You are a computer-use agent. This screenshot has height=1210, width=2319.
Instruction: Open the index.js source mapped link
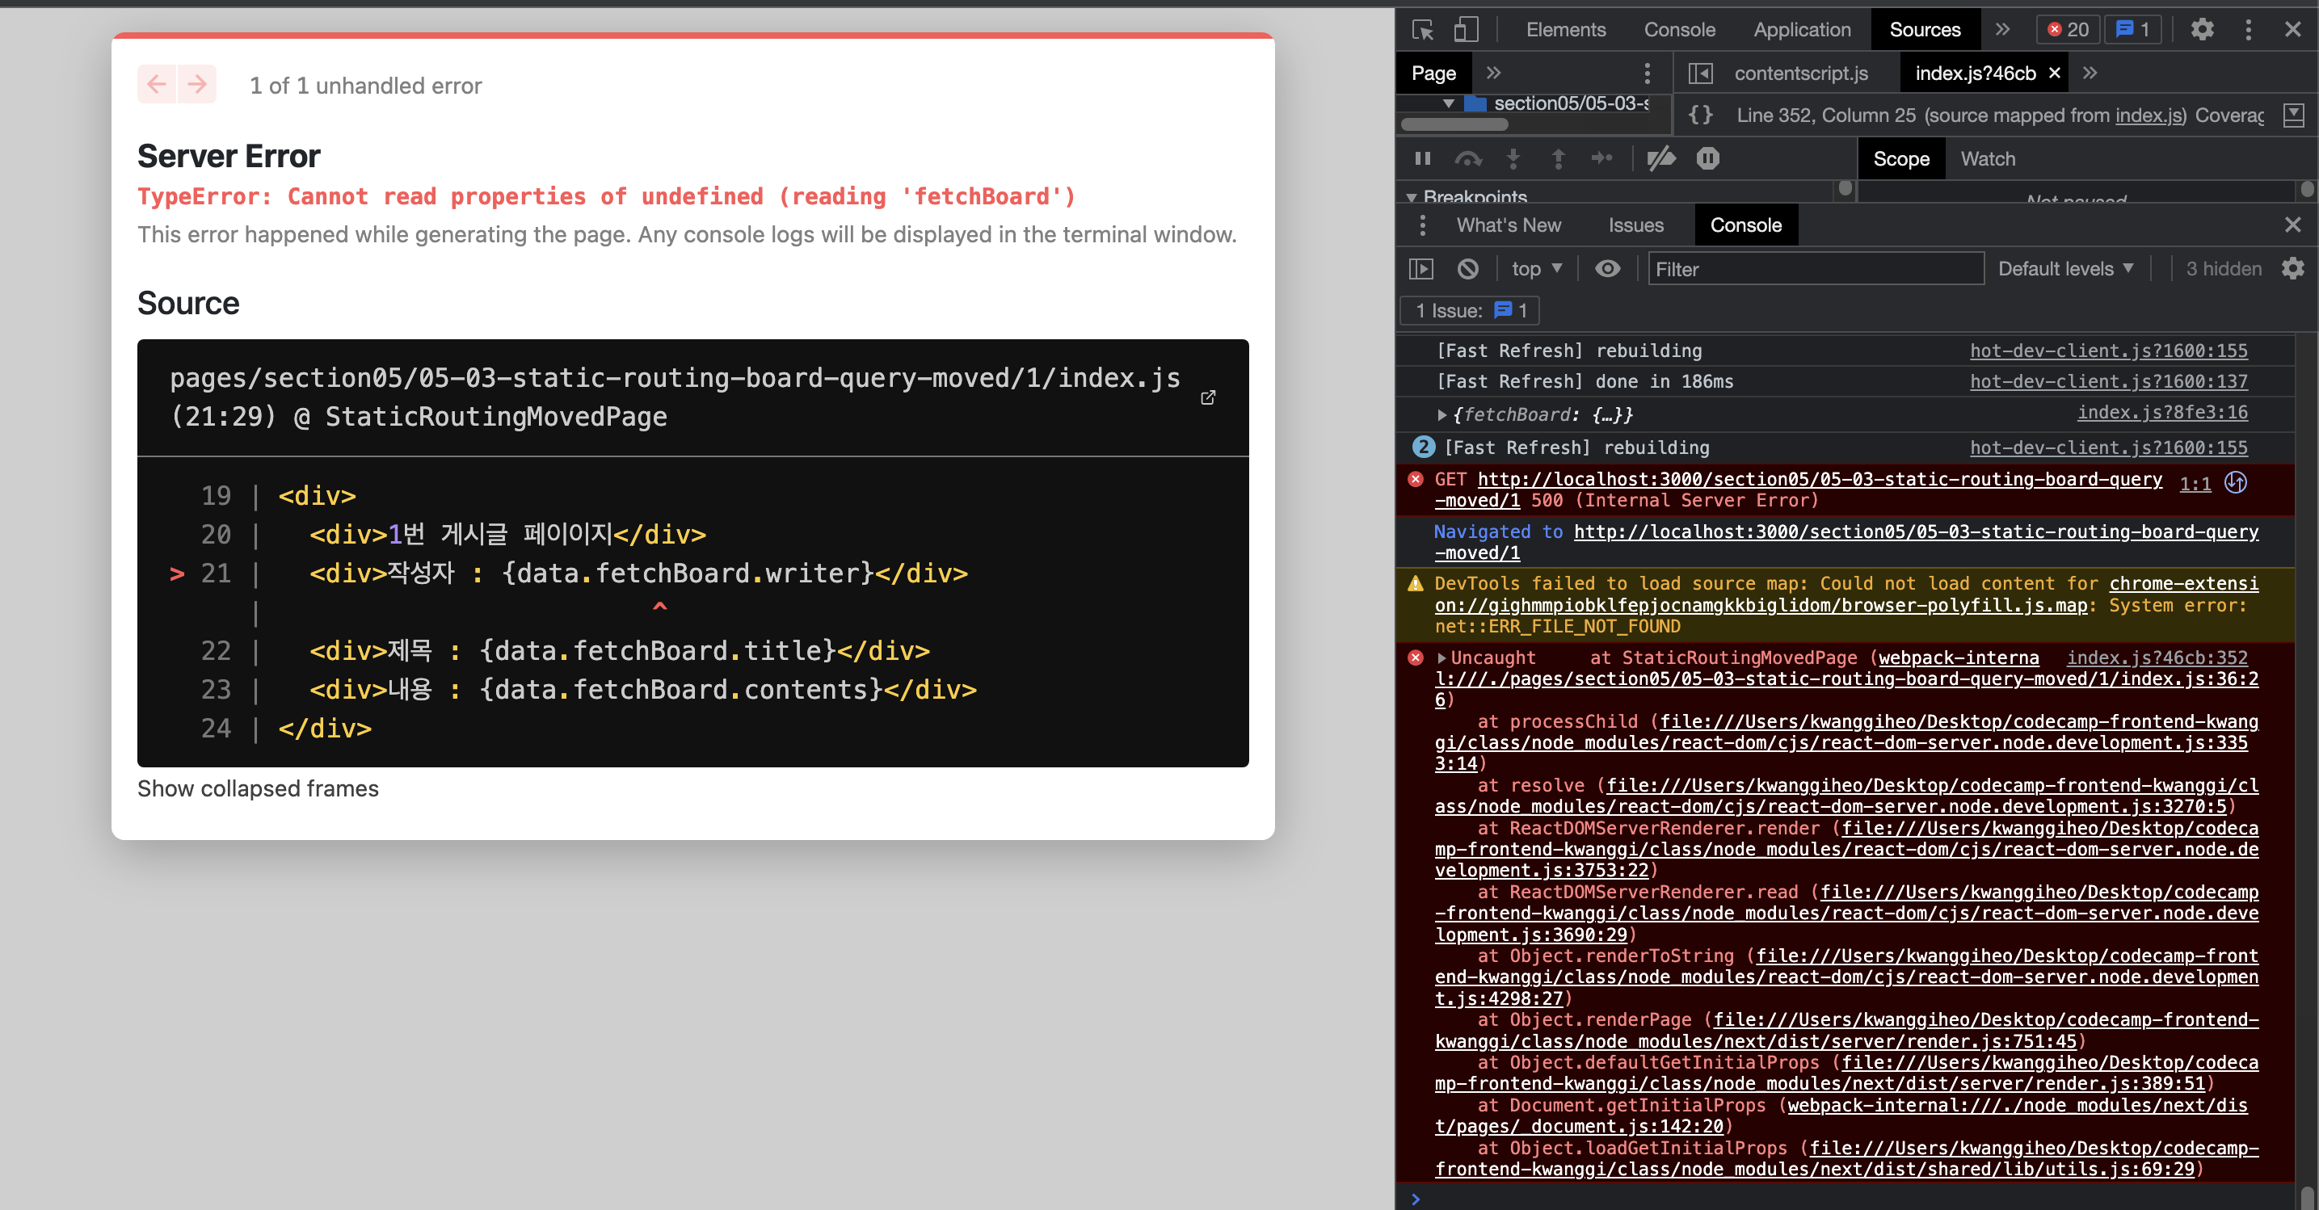click(2148, 116)
